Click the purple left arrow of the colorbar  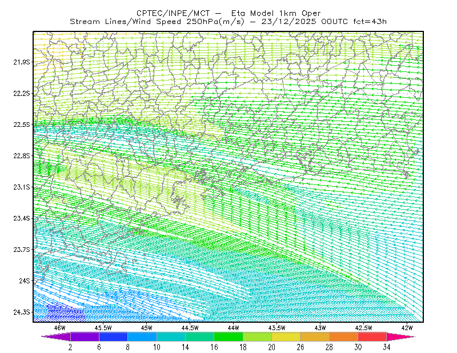click(x=55, y=336)
